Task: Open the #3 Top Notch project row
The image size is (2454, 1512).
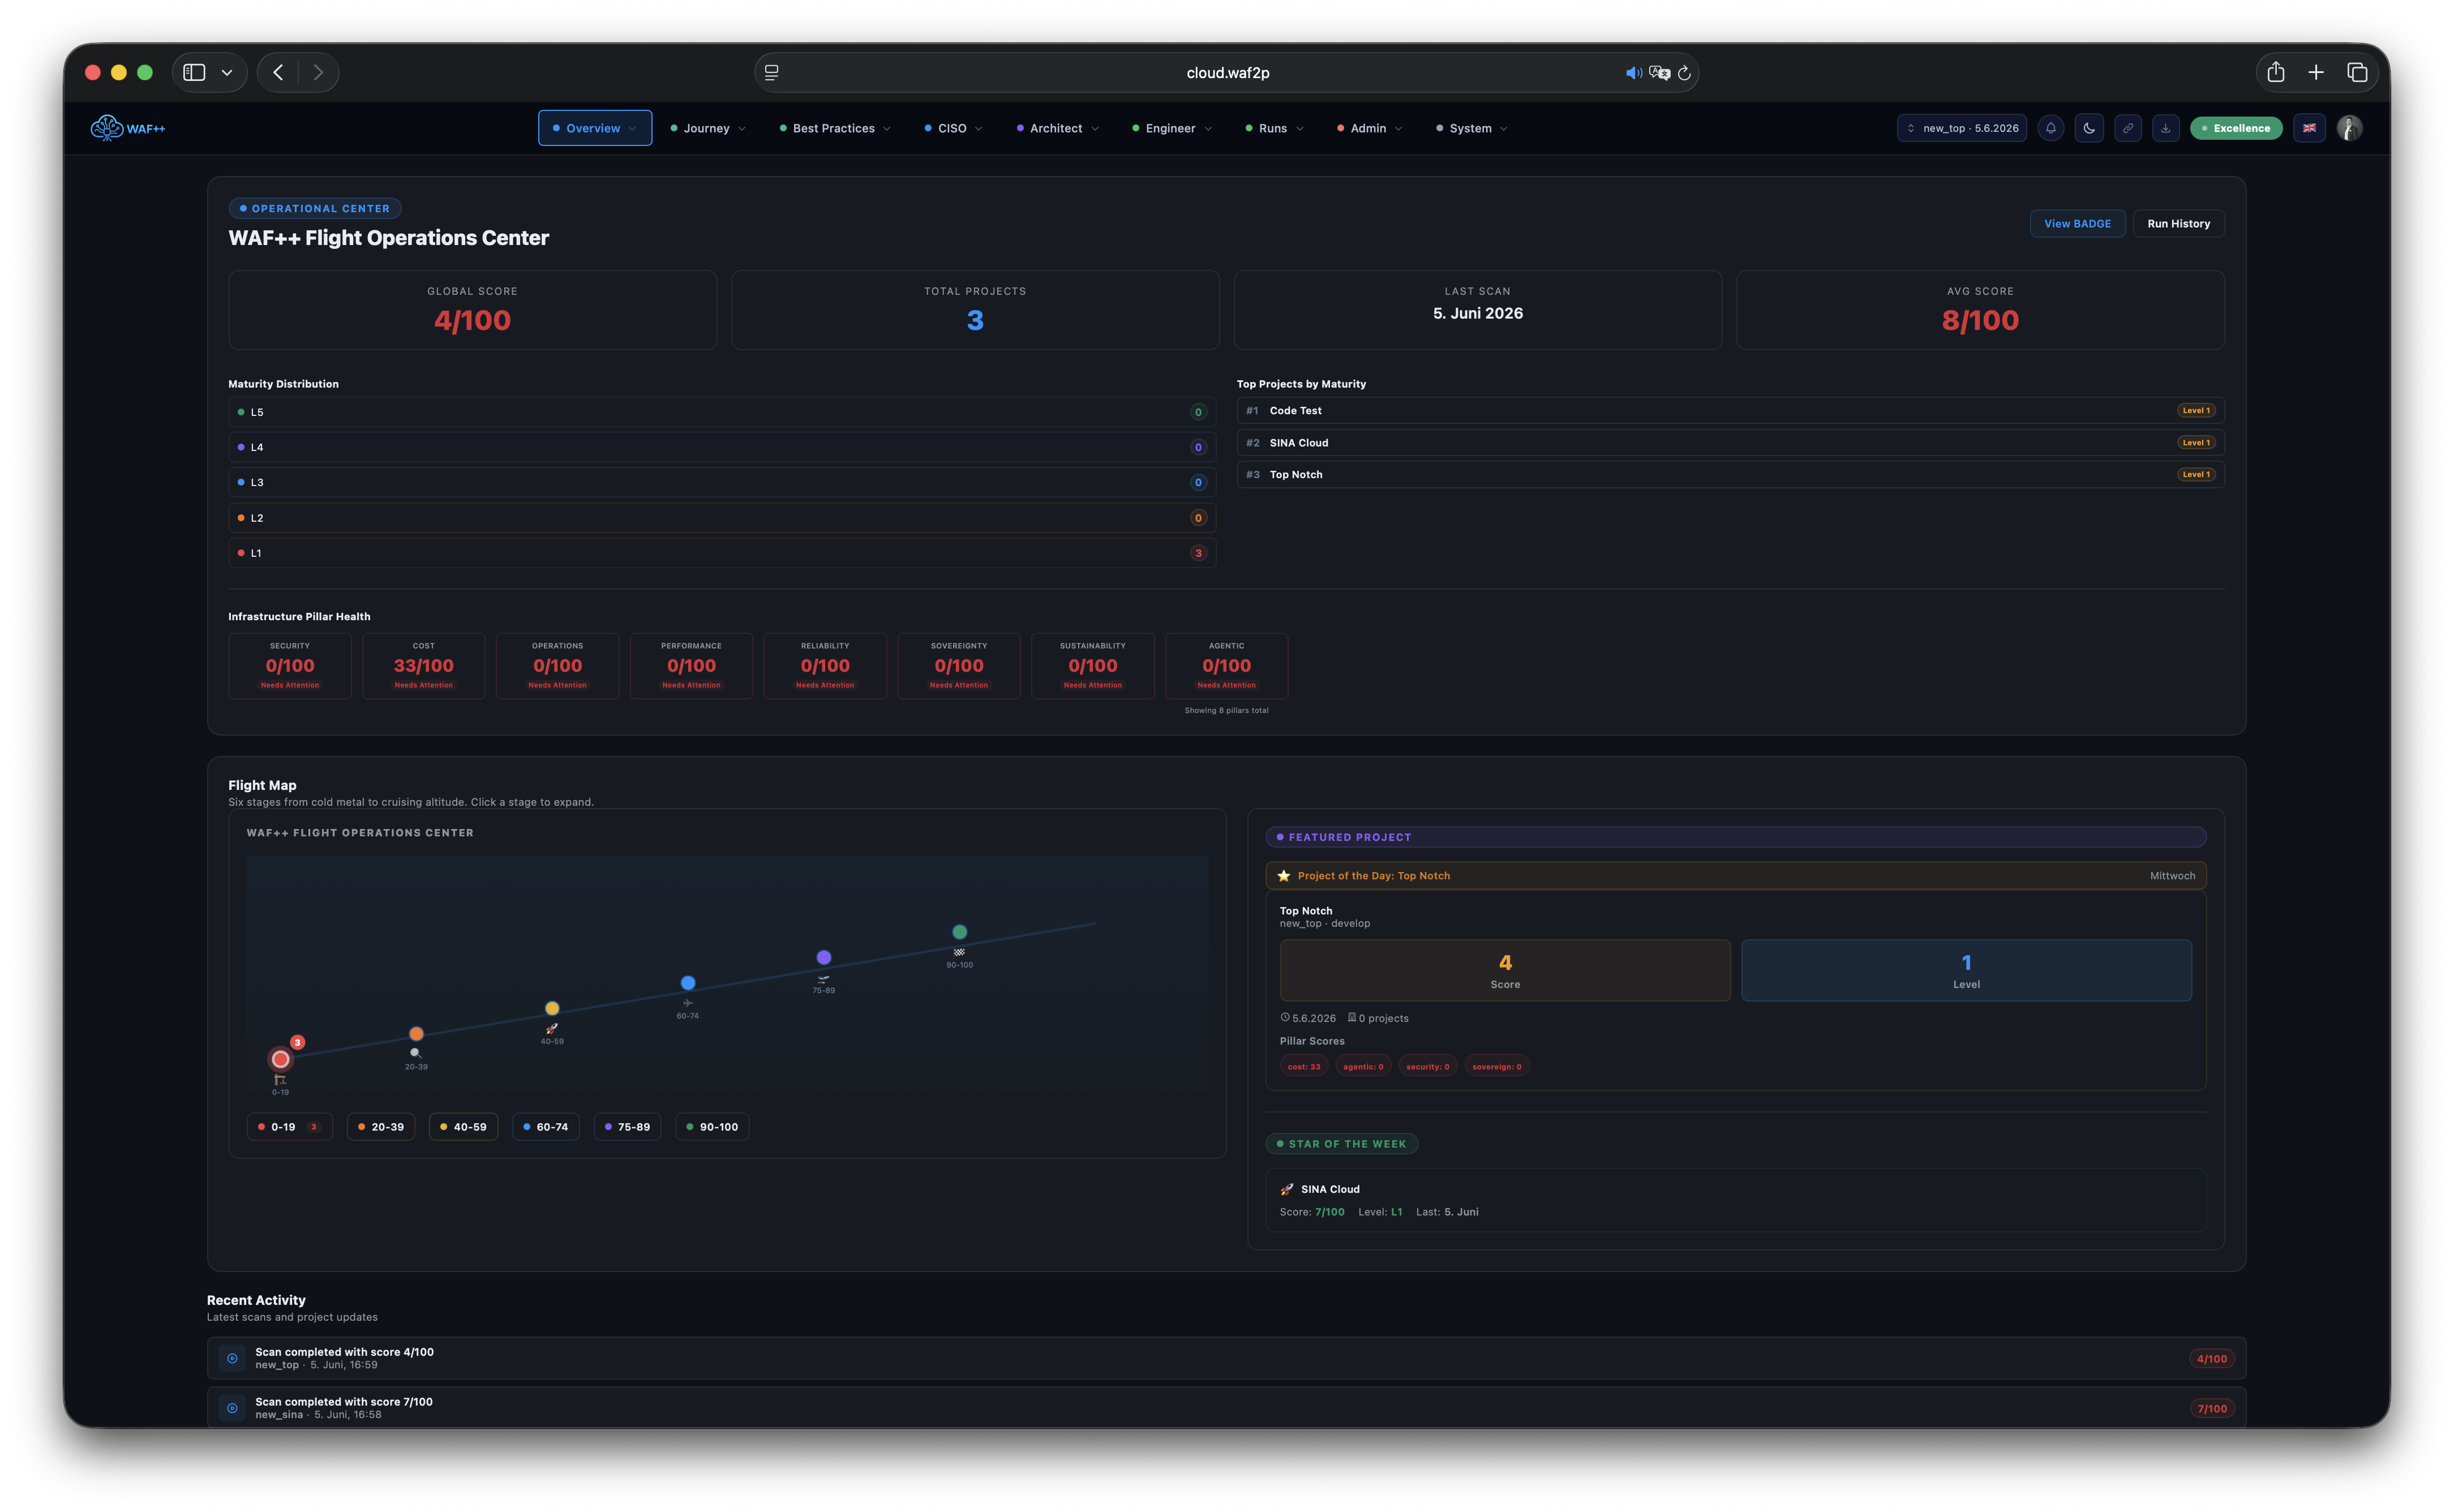Action: pyautogui.click(x=1730, y=475)
